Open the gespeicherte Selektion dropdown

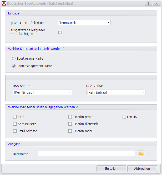coord(84,23)
